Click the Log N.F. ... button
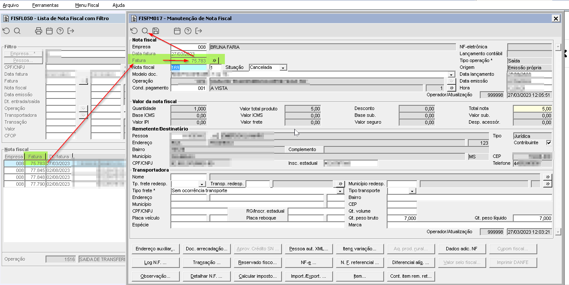The height and width of the screenshot is (285, 569). click(155, 262)
